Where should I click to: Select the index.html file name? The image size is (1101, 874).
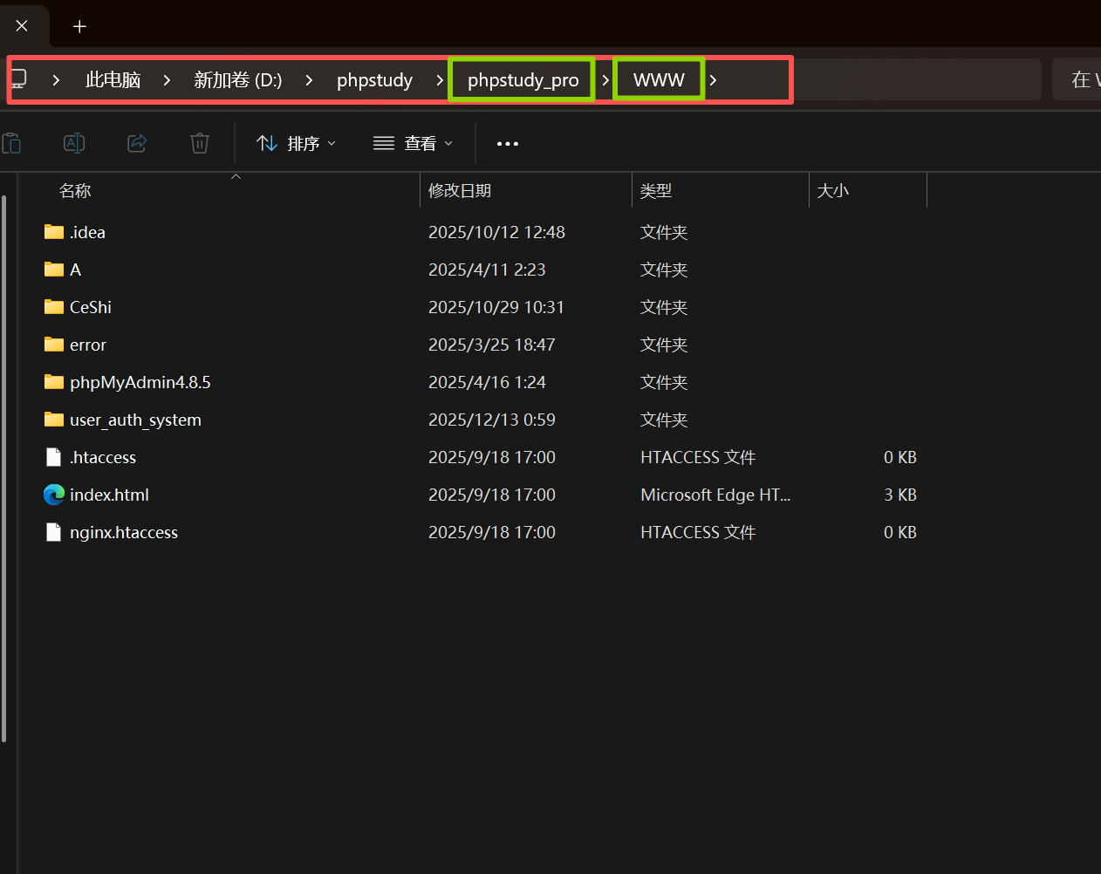(x=109, y=495)
